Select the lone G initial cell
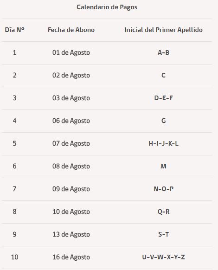This screenshot has width=218, height=270. point(164,121)
